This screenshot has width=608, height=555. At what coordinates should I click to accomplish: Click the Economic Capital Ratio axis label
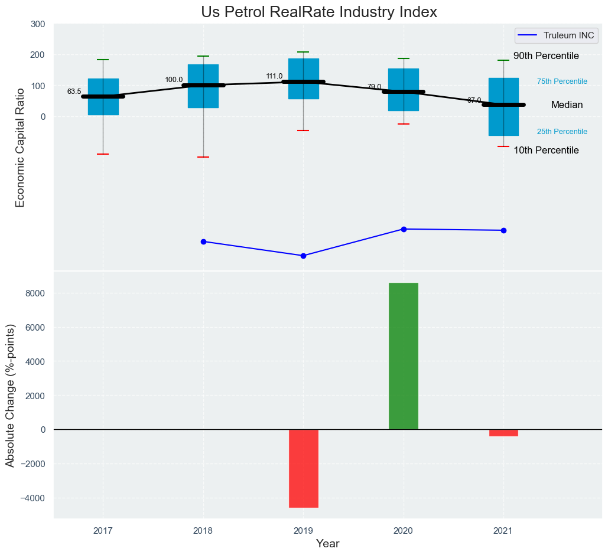pyautogui.click(x=20, y=147)
